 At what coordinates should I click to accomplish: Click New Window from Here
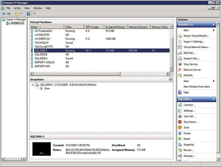(197, 87)
